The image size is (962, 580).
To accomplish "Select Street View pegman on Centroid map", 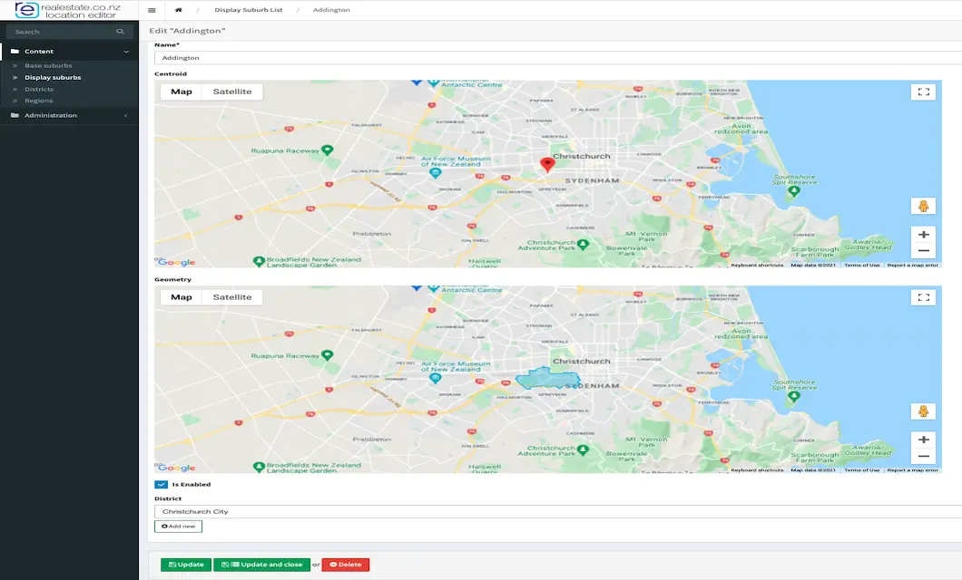I will [x=923, y=207].
